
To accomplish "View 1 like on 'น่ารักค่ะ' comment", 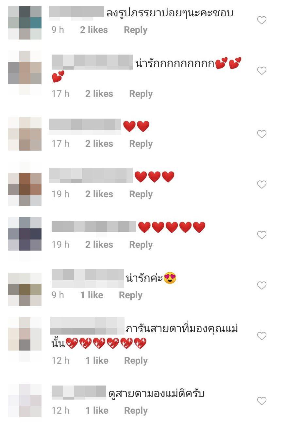I will coord(92,295).
